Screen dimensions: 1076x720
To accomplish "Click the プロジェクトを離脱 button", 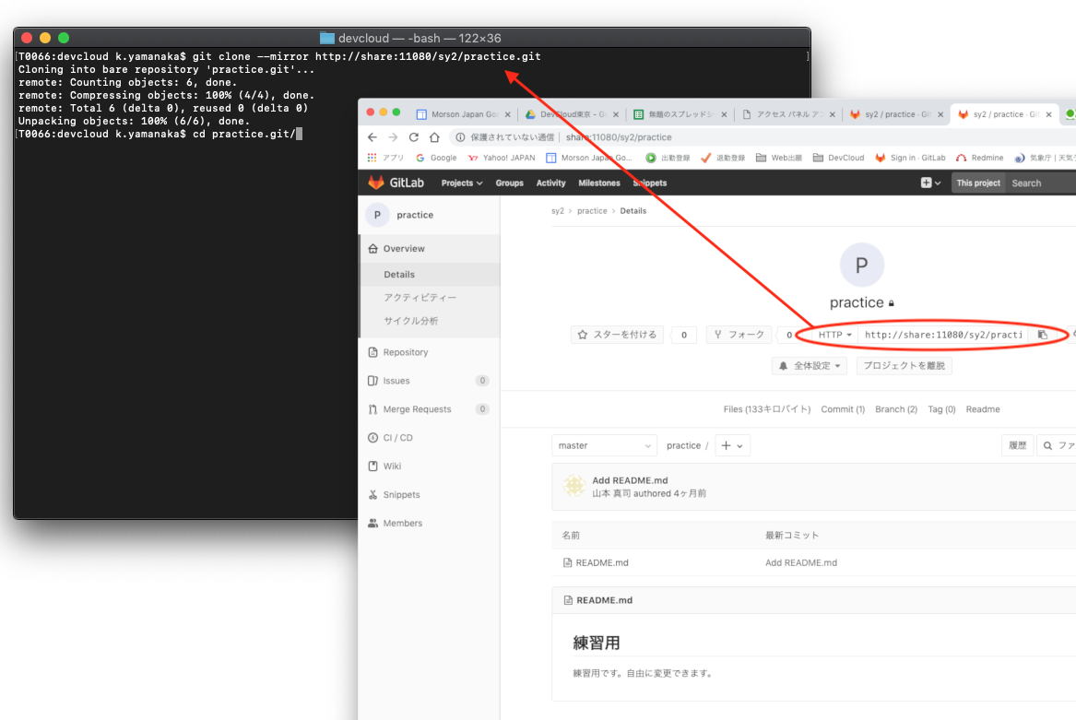I will (x=904, y=366).
